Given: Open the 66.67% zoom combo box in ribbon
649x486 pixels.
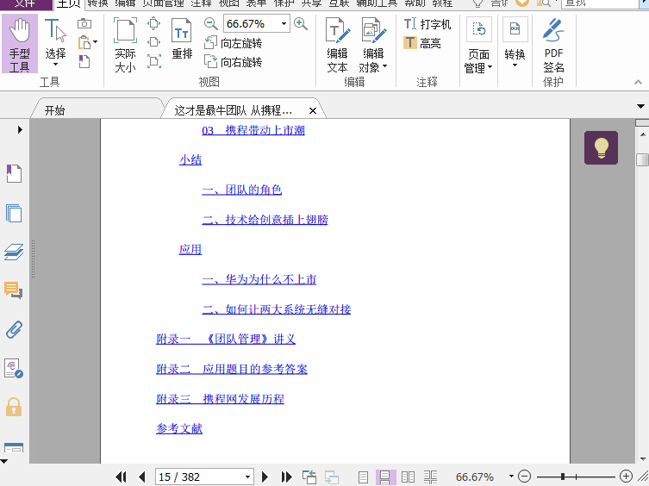Looking at the screenshot, I should pos(256,23).
